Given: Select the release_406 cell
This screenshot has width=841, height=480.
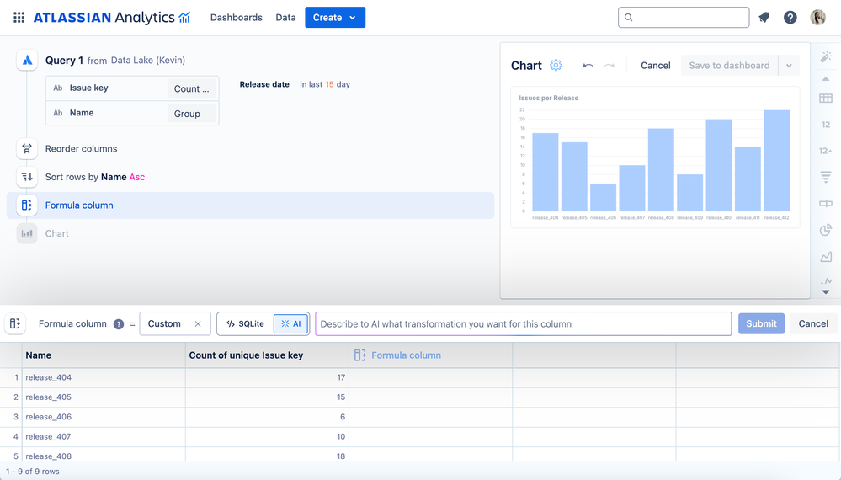Looking at the screenshot, I should tap(104, 417).
